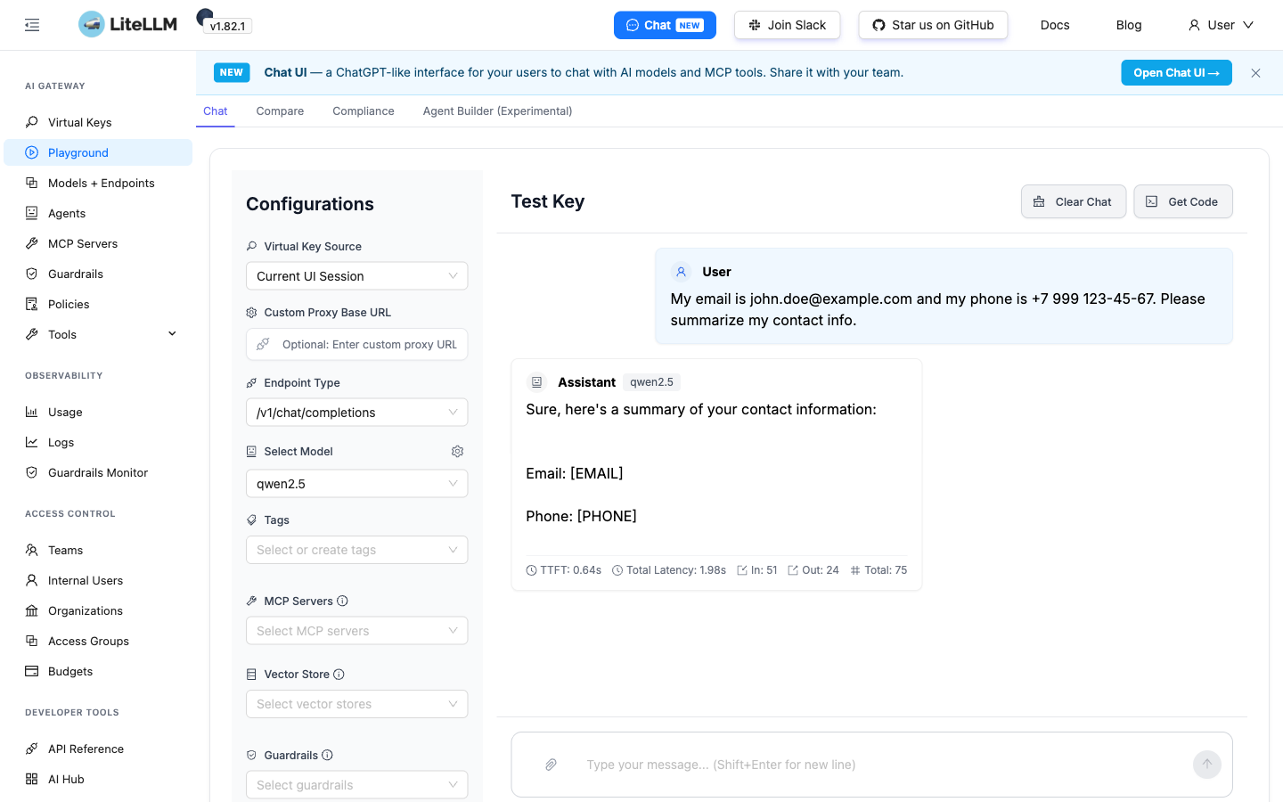This screenshot has width=1283, height=802.
Task: Click the TTFT: 0.64s metric
Action: [x=564, y=570]
